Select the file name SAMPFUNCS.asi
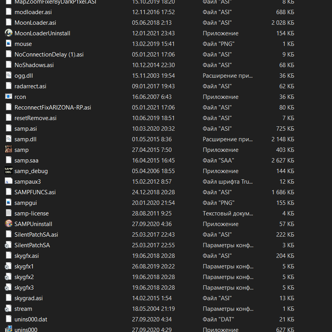 pyautogui.click(x=35, y=192)
